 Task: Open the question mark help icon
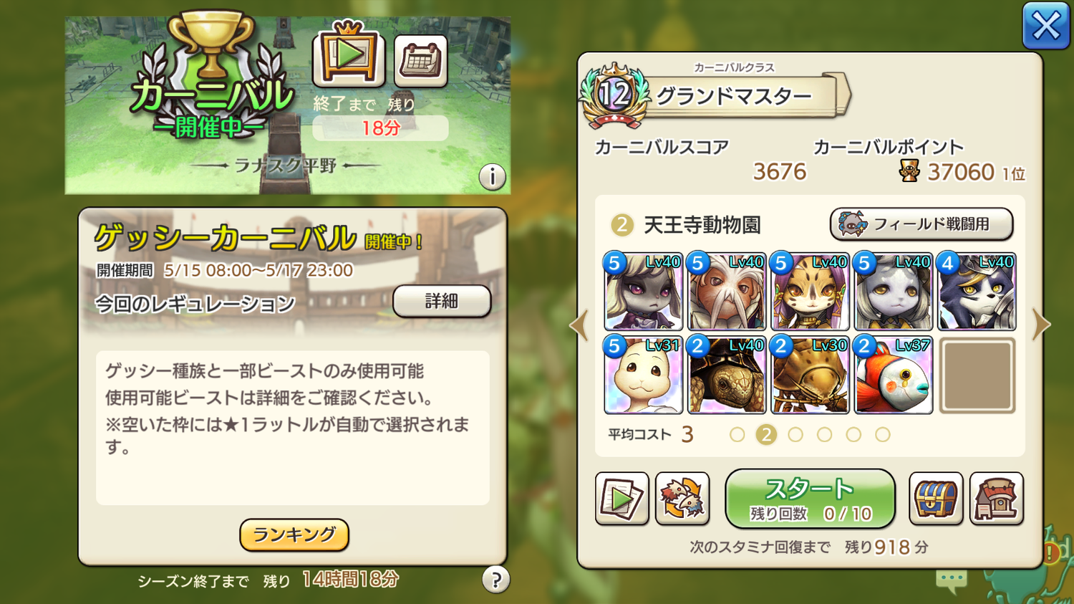[x=496, y=580]
